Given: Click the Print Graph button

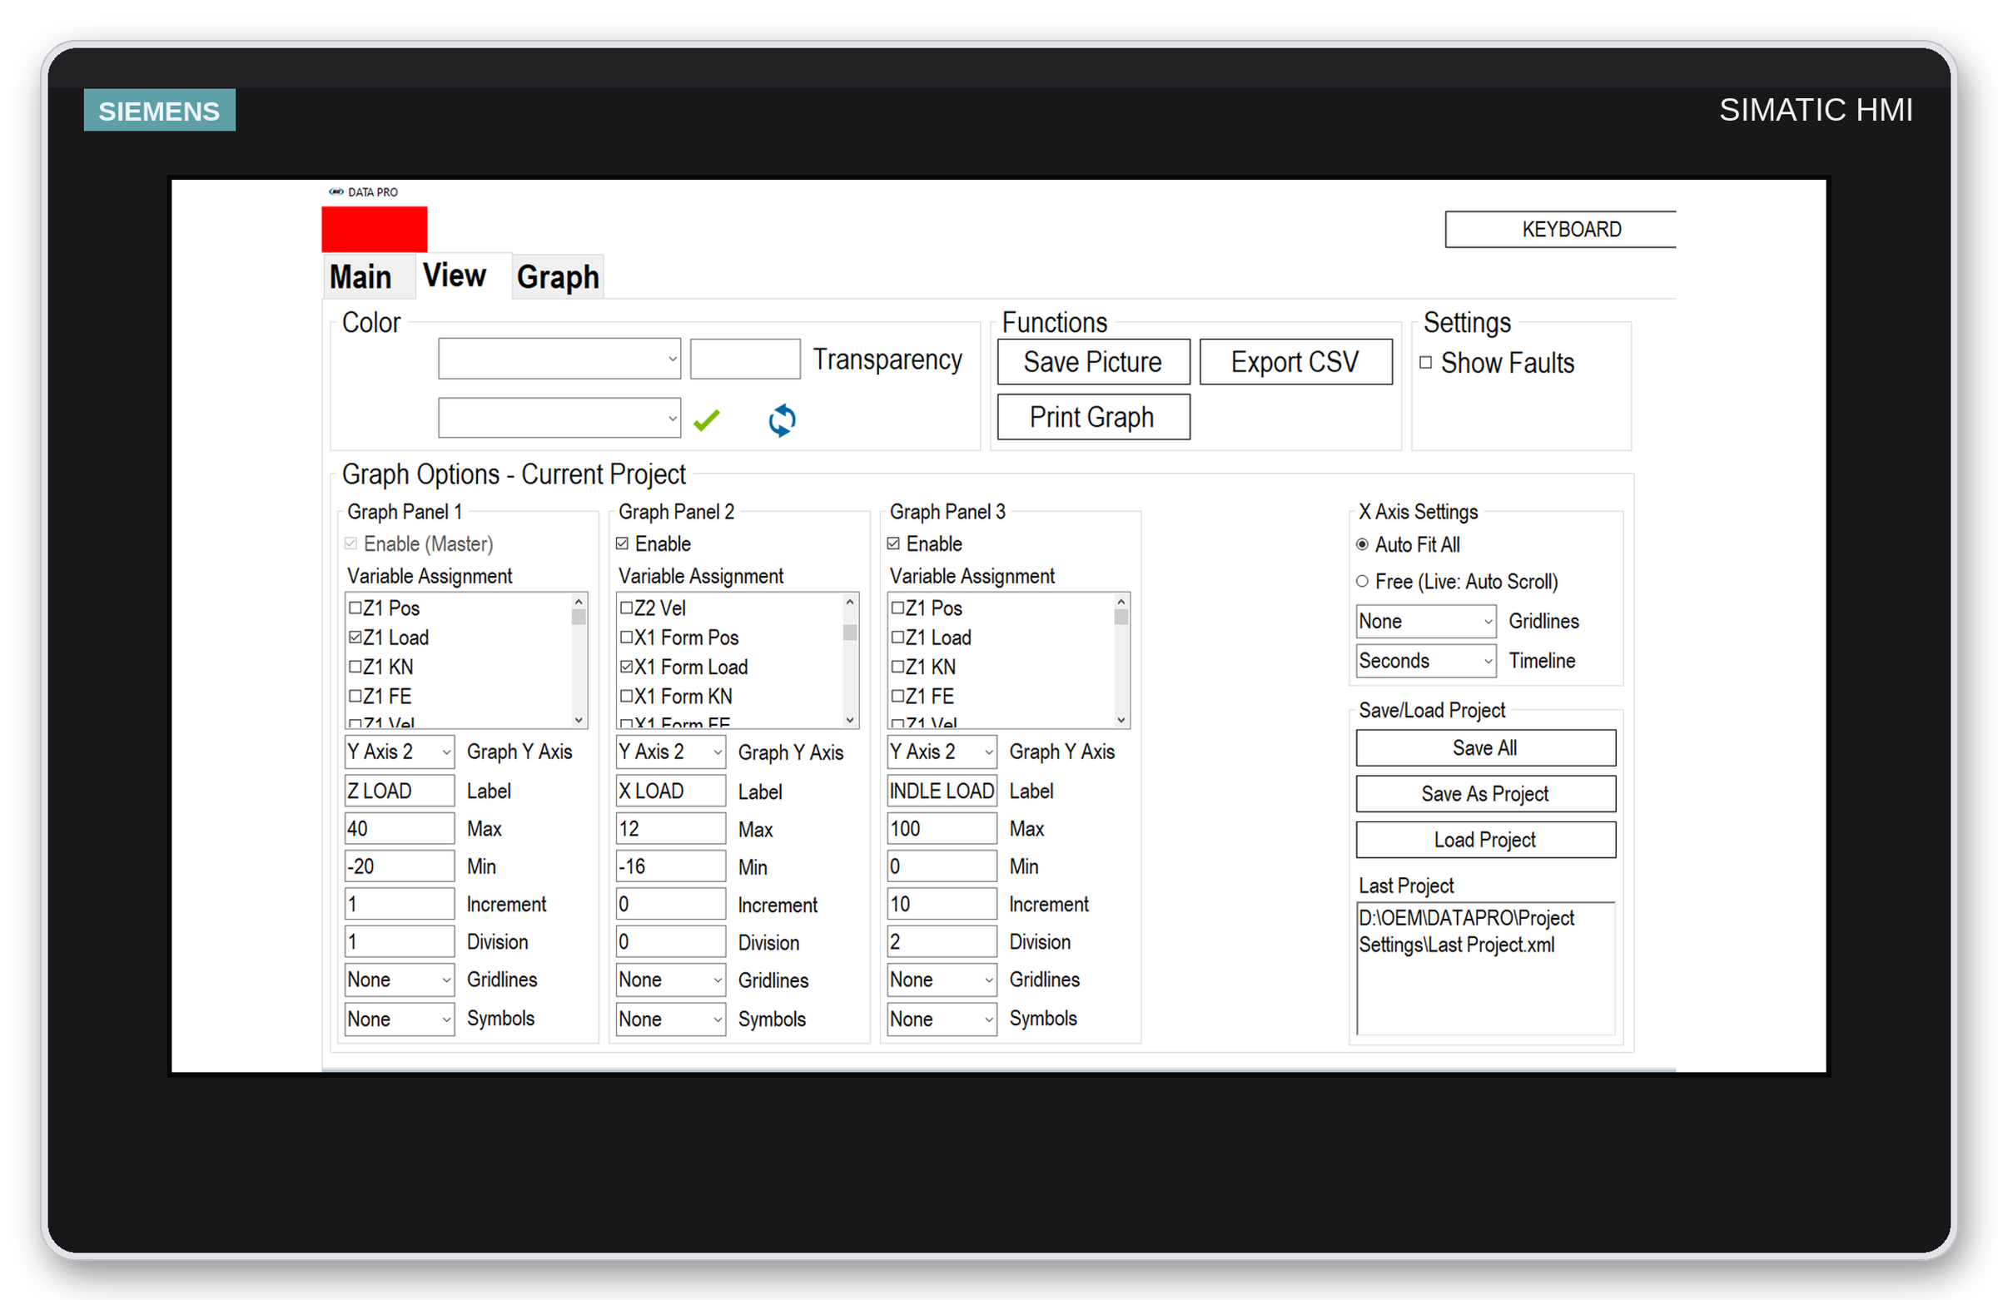Looking at the screenshot, I should point(1093,417).
